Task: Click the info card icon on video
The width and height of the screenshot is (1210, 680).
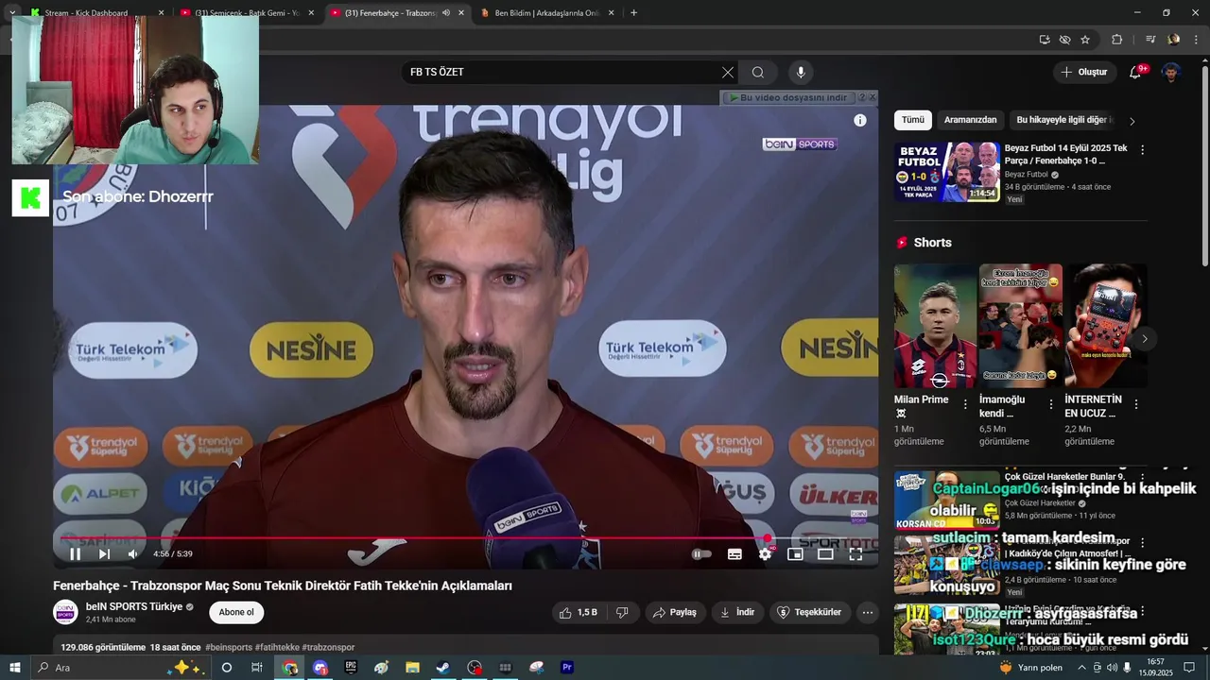Action: pos(860,120)
